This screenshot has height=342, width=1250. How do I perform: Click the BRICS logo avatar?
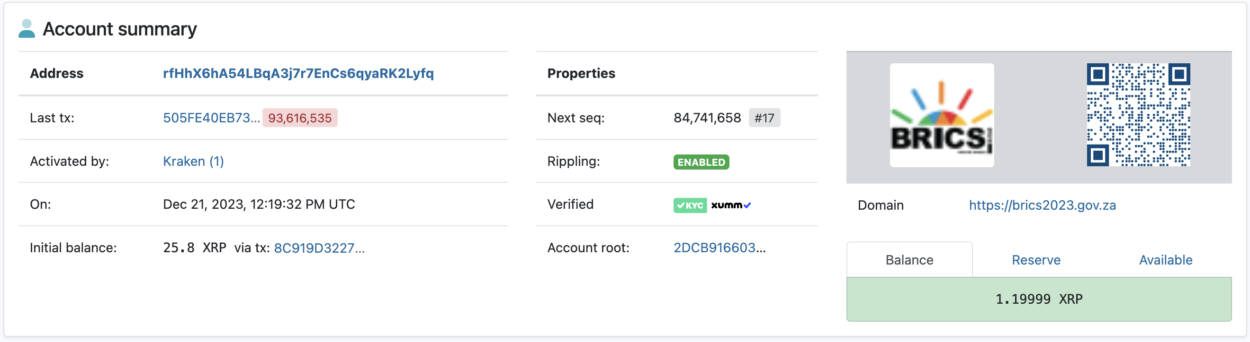click(x=941, y=115)
